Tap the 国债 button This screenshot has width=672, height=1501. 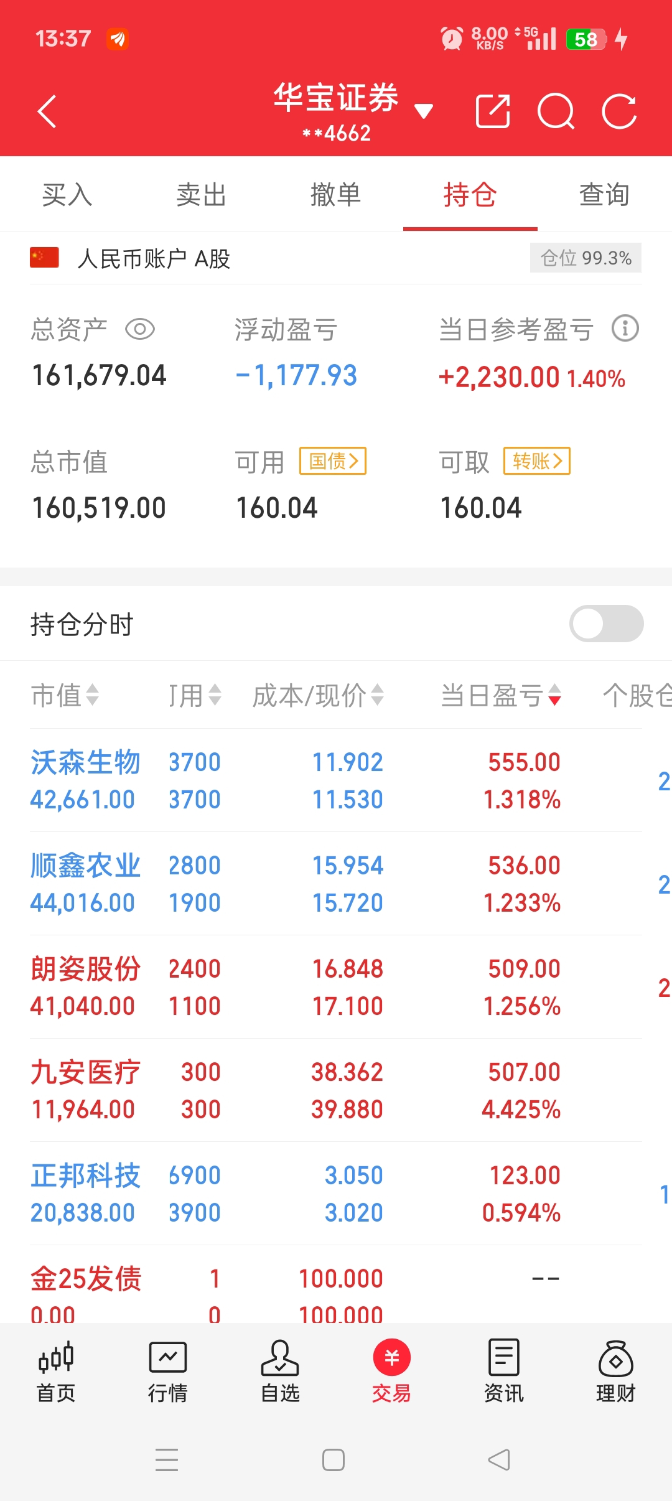tap(333, 461)
